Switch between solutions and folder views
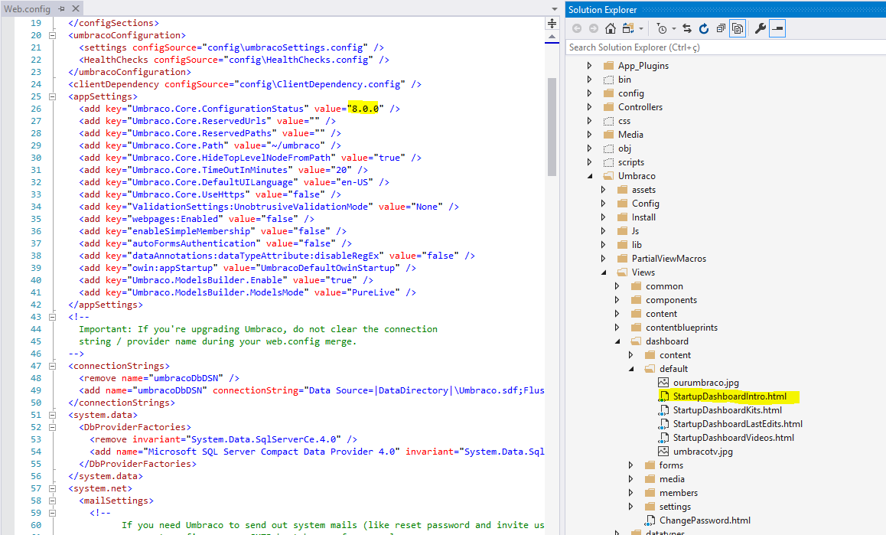This screenshot has width=886, height=535. (627, 28)
